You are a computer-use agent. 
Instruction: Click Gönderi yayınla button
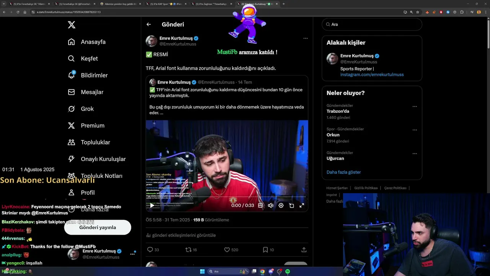click(x=98, y=227)
